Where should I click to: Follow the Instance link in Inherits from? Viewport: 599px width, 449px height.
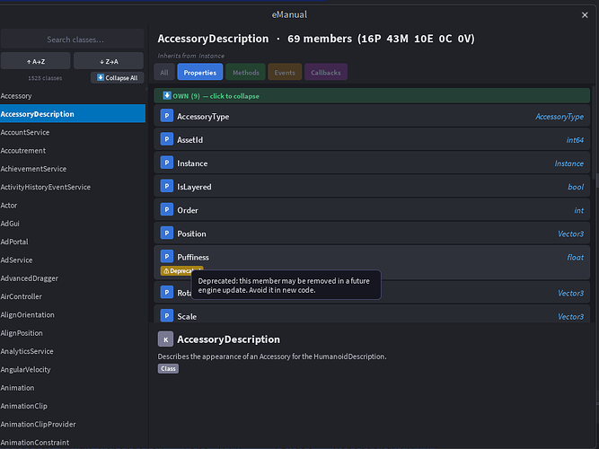[211, 56]
